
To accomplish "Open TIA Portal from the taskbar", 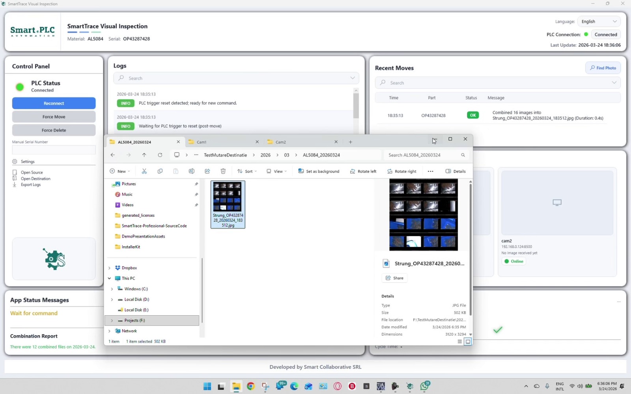I will point(381,386).
